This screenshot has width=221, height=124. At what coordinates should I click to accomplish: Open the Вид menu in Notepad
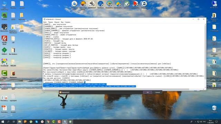tap(62, 22)
